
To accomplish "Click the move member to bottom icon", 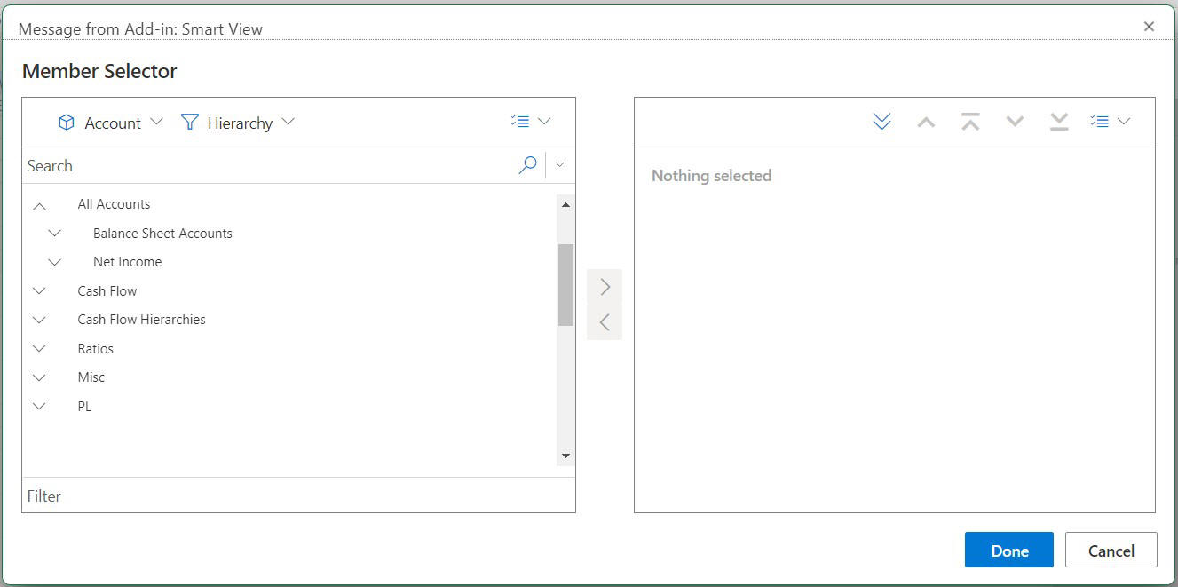I will pos(1059,121).
